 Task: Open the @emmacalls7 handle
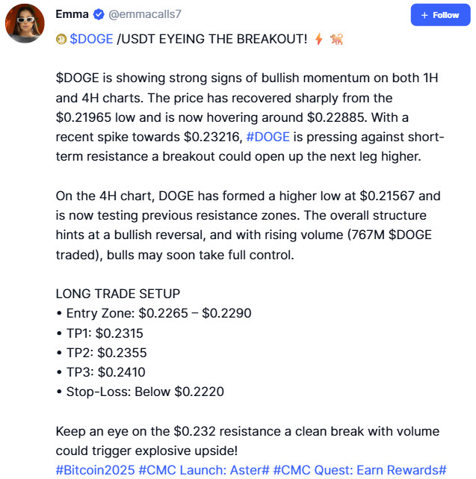click(145, 14)
